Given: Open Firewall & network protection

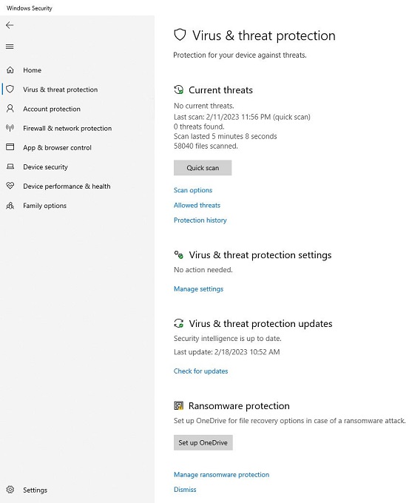Looking at the screenshot, I should (x=67, y=128).
